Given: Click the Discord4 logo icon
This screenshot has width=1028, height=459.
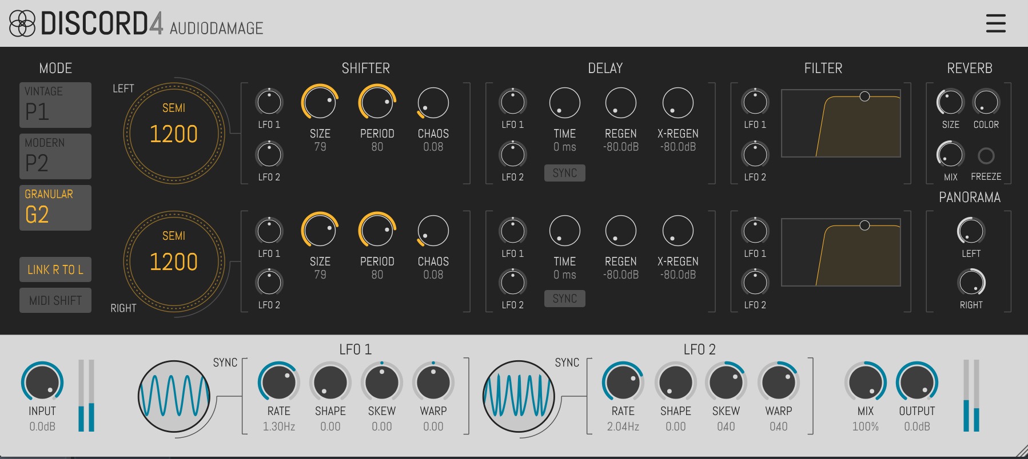Looking at the screenshot, I should click(22, 23).
